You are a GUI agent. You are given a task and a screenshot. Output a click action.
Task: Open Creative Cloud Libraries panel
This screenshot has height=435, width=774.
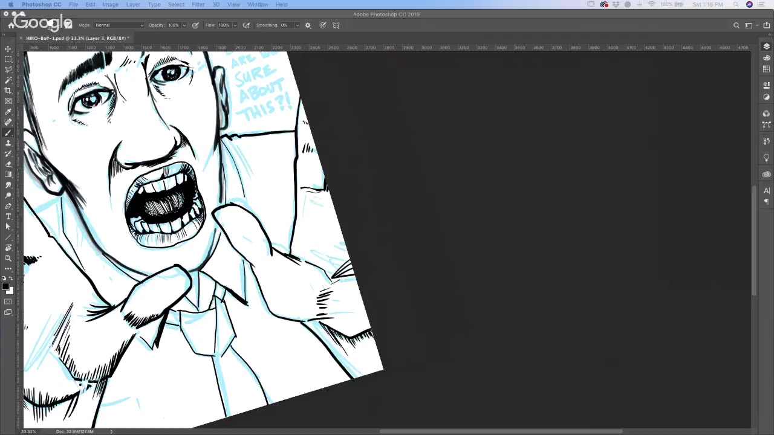coord(767,175)
